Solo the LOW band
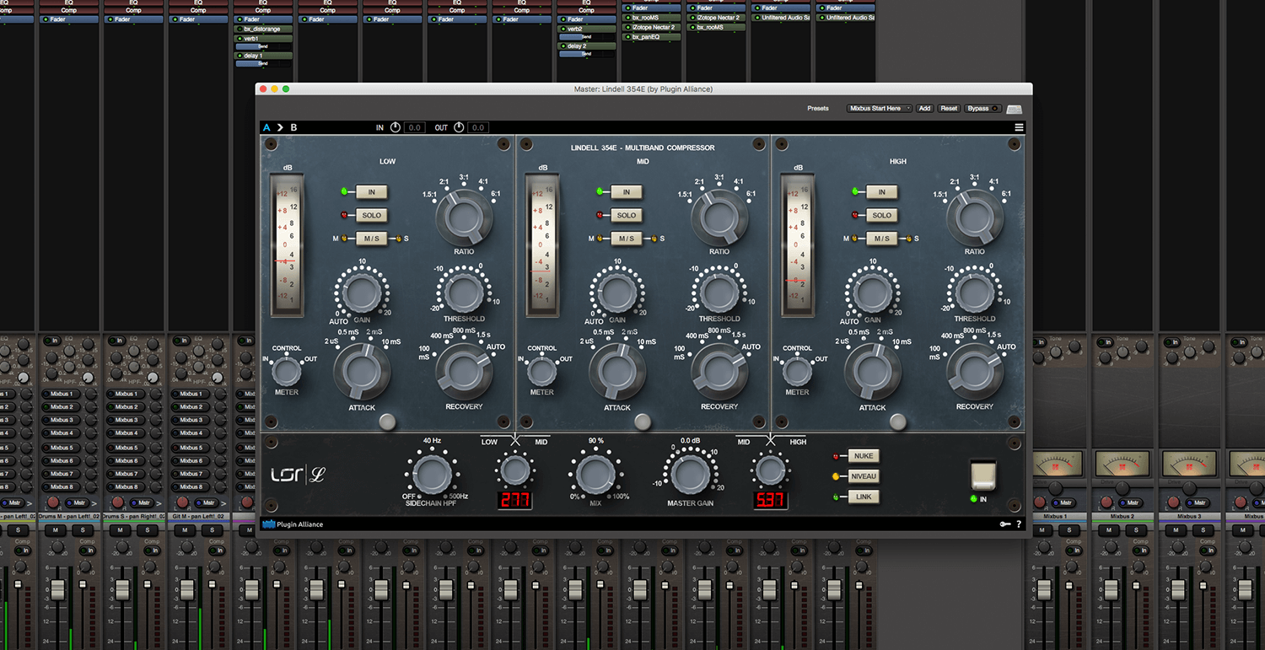 371,215
